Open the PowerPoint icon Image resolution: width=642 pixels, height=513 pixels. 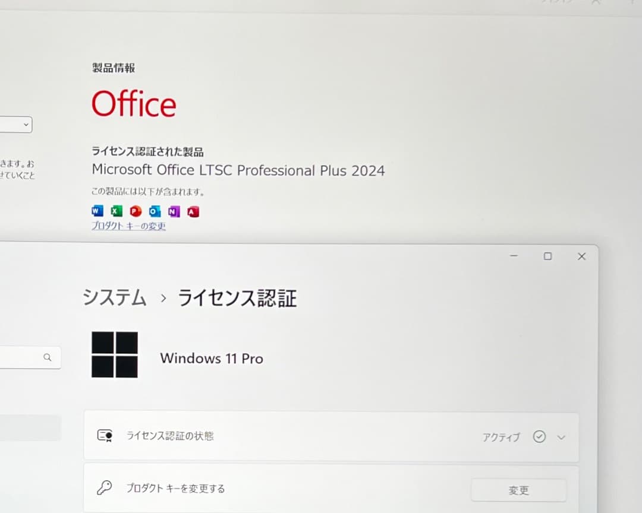pos(136,211)
